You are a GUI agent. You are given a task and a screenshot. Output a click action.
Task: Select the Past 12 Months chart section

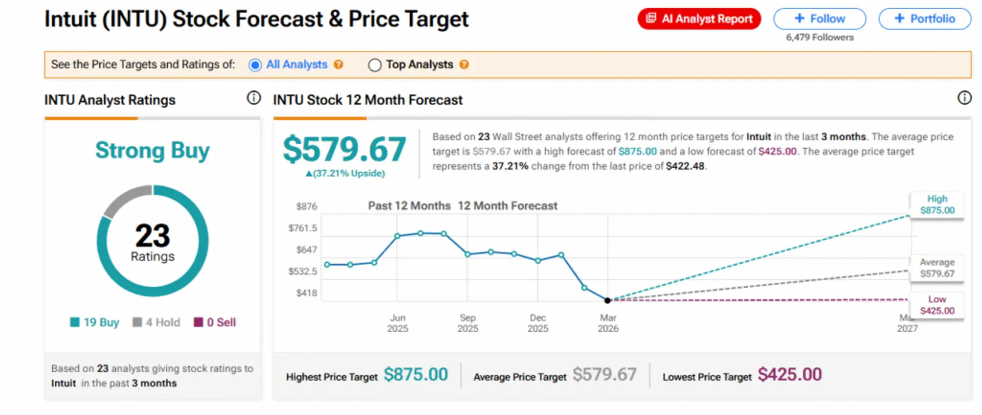click(409, 205)
